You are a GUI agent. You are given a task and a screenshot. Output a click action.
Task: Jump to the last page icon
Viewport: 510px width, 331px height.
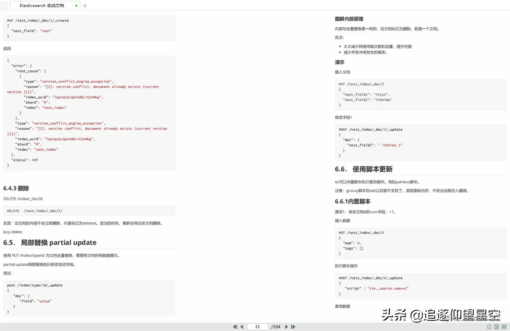click(x=294, y=326)
